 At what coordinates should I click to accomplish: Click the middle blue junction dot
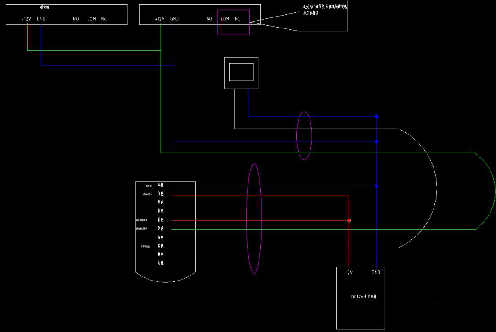pyautogui.click(x=376, y=141)
